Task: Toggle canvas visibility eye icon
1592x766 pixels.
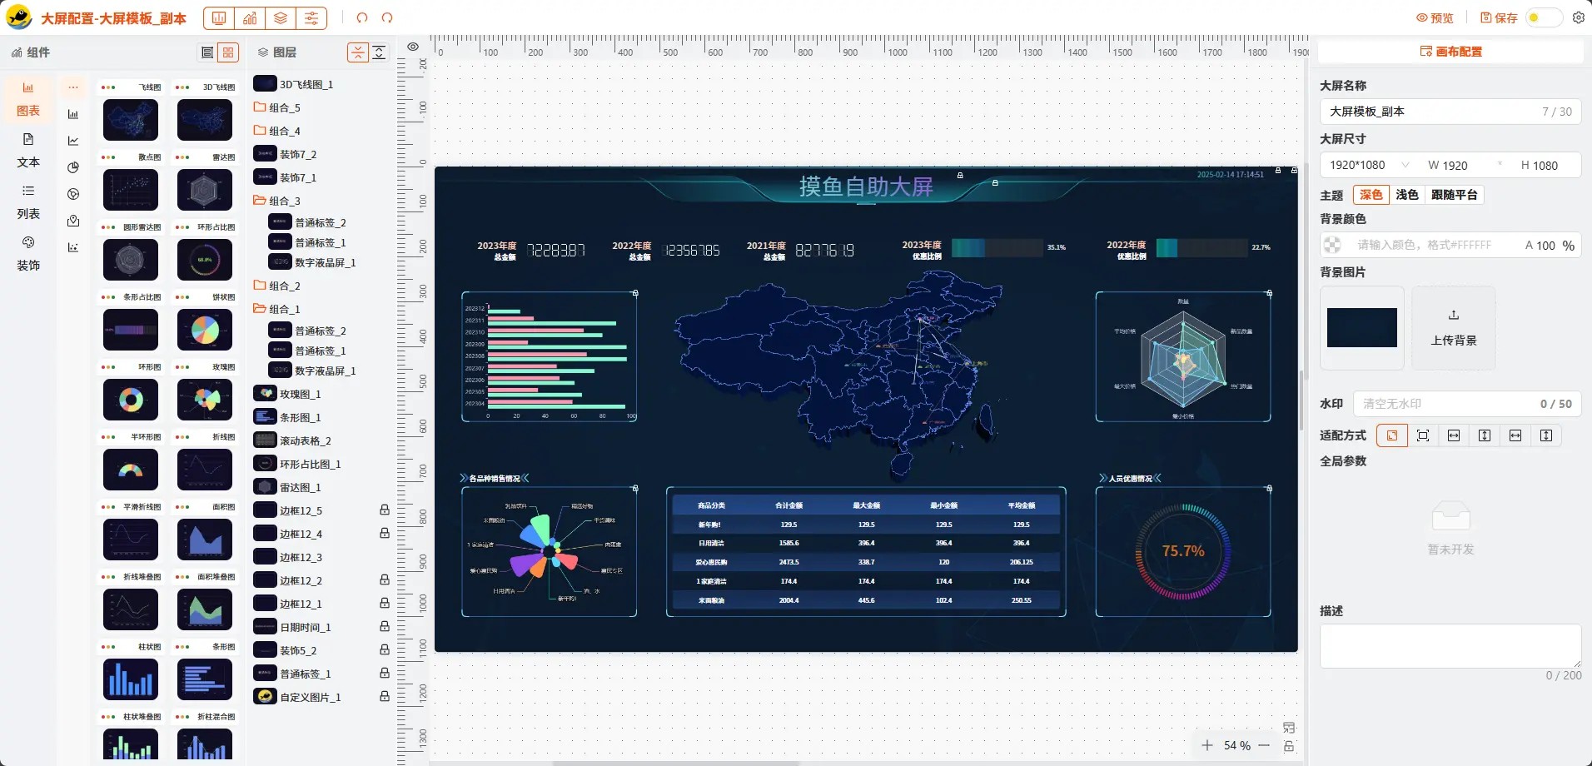Action: pyautogui.click(x=412, y=47)
